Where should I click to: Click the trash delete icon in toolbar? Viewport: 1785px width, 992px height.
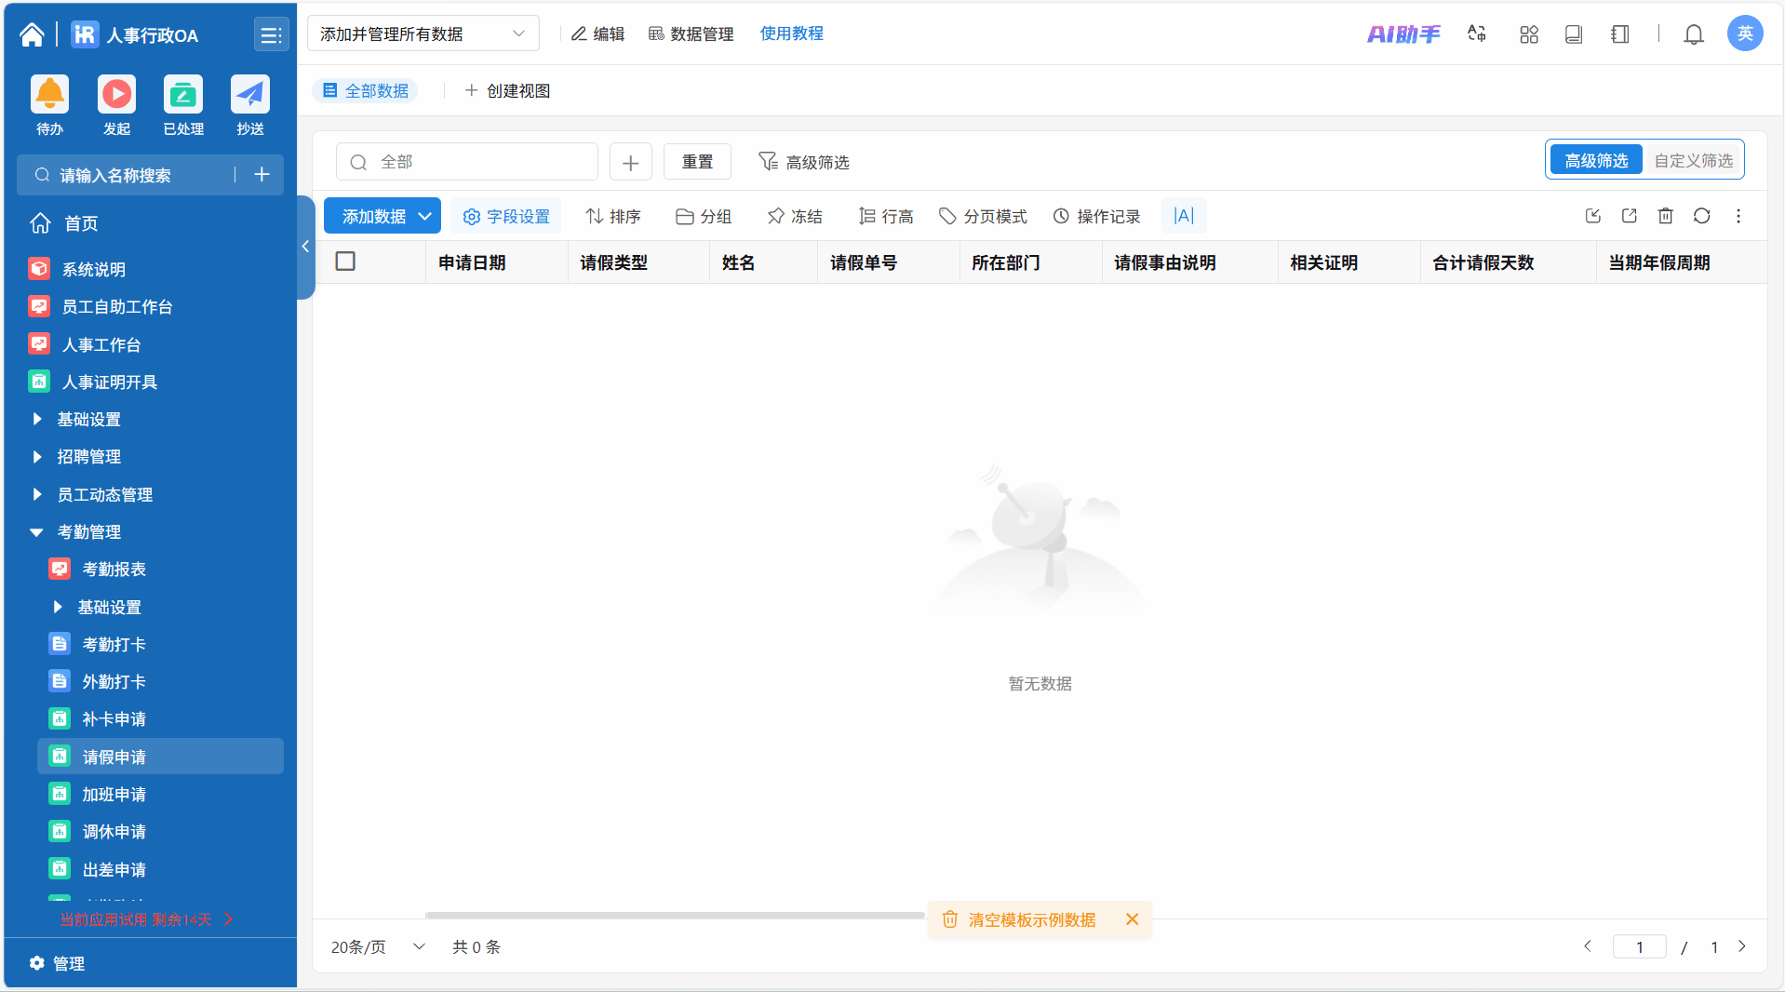click(x=1665, y=216)
